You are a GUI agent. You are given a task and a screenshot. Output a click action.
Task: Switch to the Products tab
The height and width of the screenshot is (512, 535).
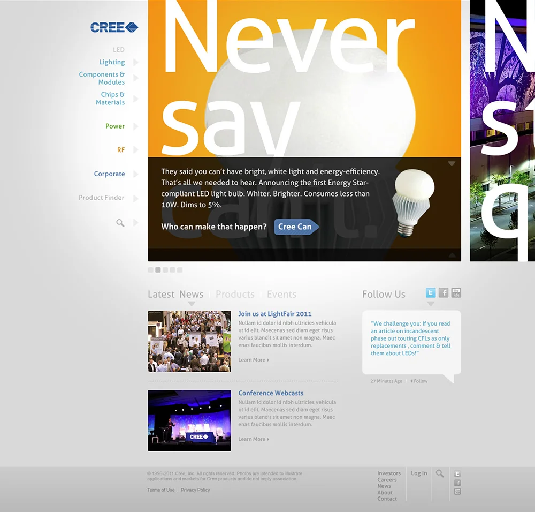[235, 294]
